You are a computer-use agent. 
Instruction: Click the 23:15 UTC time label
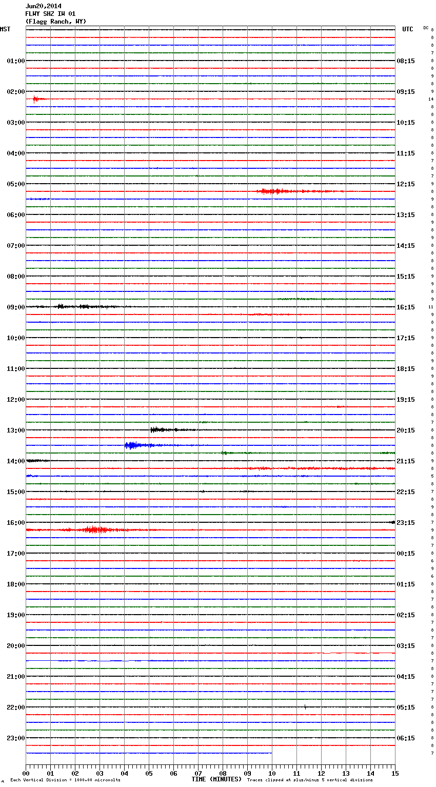[x=406, y=523]
